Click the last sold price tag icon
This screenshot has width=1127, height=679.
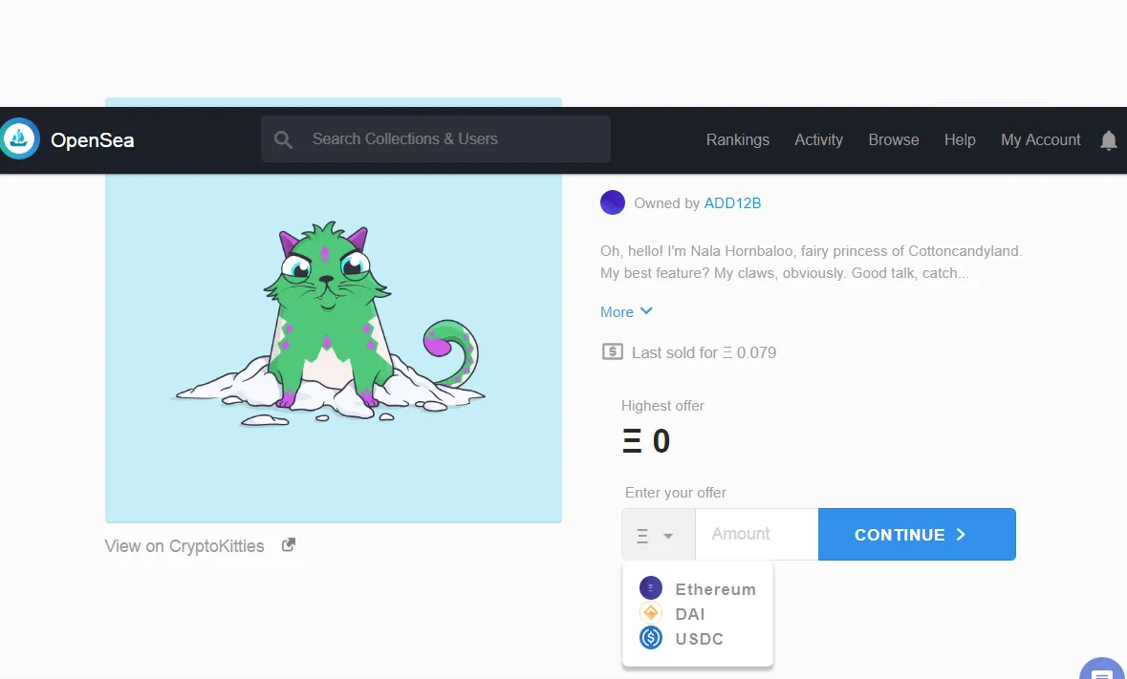click(613, 351)
